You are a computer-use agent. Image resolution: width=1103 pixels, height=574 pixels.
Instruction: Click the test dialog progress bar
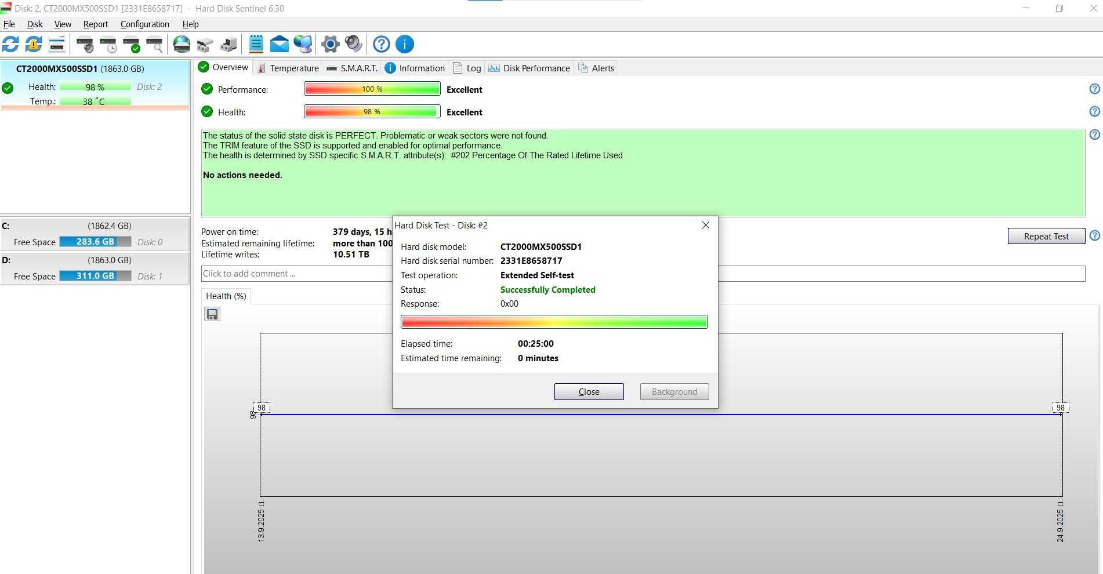(554, 322)
